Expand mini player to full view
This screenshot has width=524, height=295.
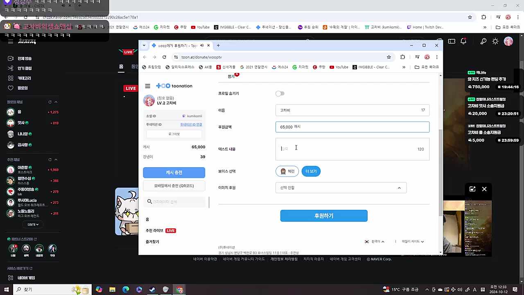click(472, 189)
